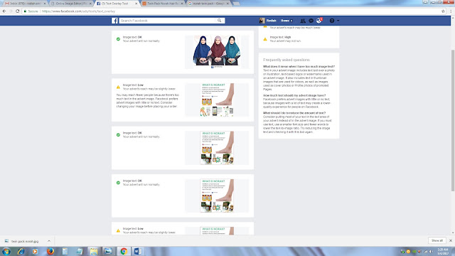Click the third result What Is Norah thumbnail

tap(217, 148)
